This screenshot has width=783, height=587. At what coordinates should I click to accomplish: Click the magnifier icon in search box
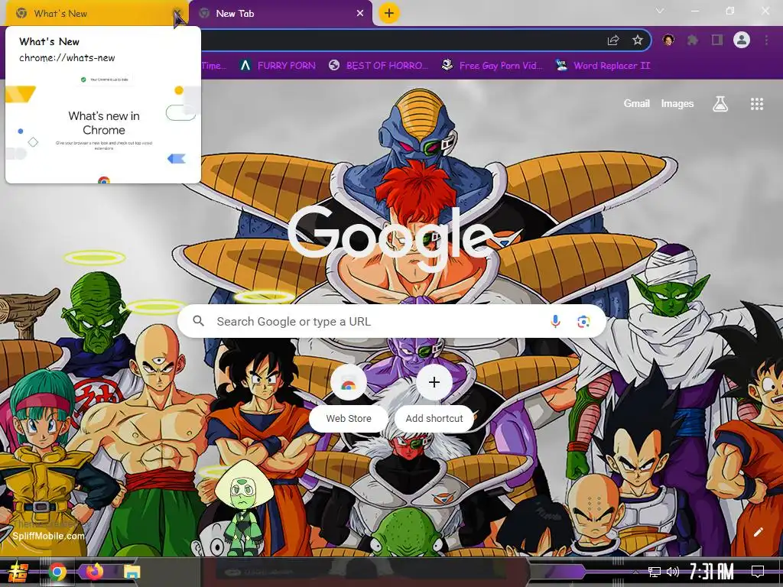coord(199,321)
